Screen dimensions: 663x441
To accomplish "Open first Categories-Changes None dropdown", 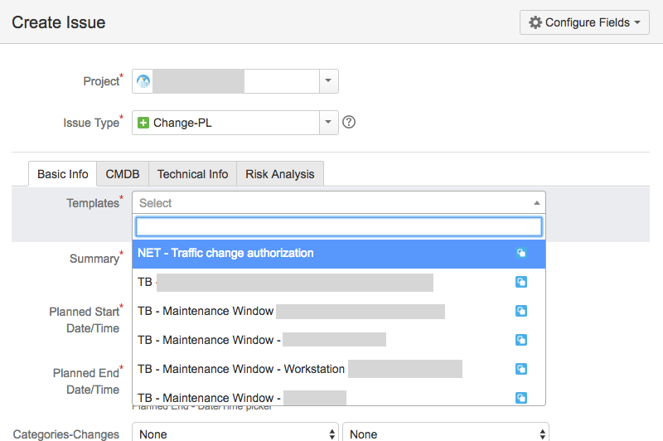I will pyautogui.click(x=235, y=433).
